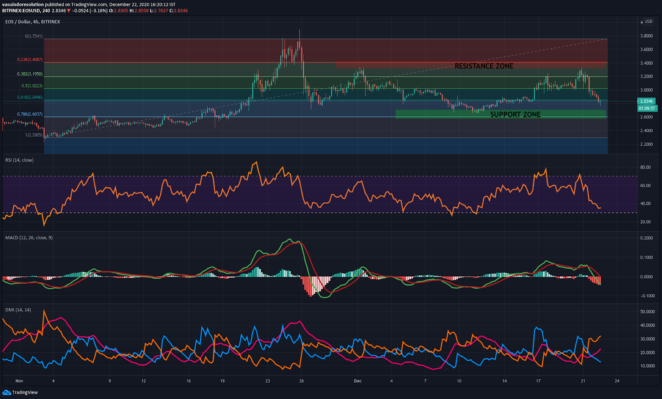The height and width of the screenshot is (399, 662).
Task: Click the 2.2000 price axis label
Action: pyautogui.click(x=646, y=144)
